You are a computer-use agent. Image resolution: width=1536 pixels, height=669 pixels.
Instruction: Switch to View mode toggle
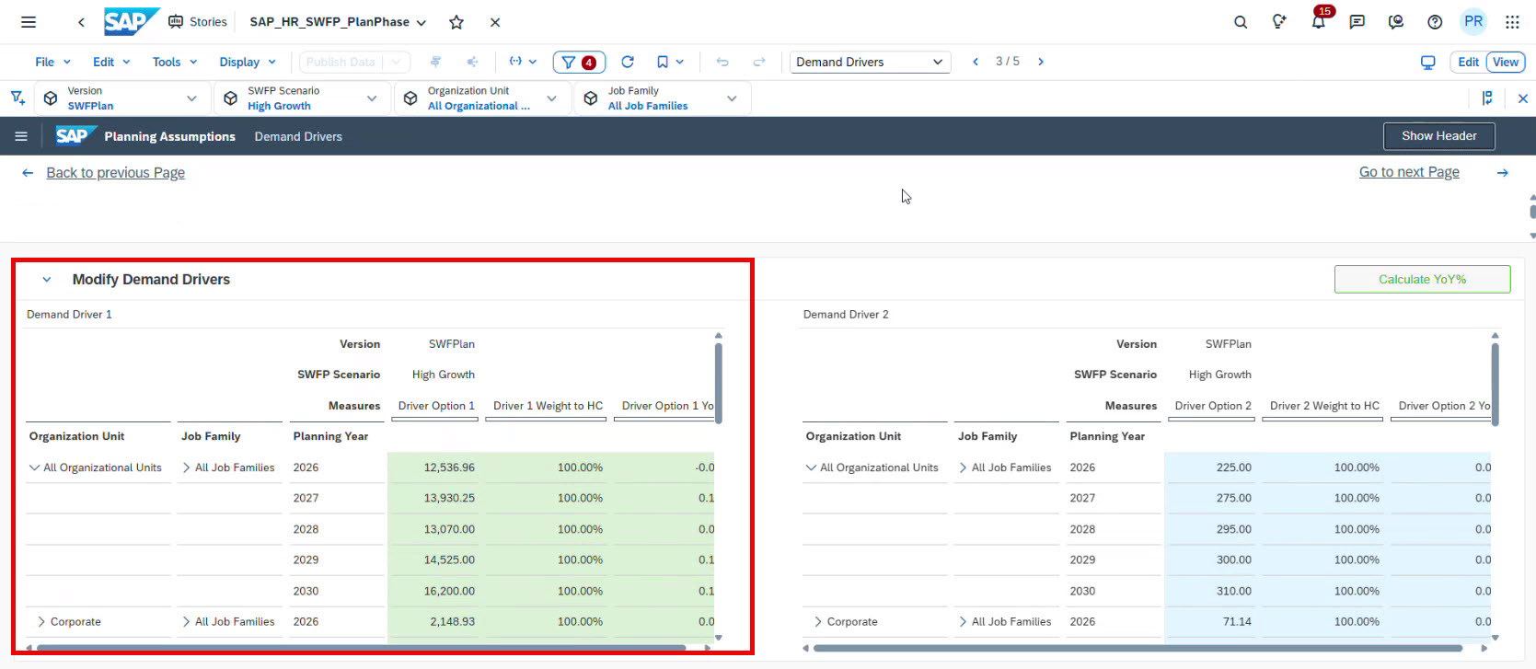(x=1506, y=62)
